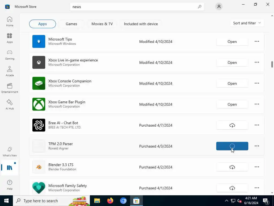Open the Entertainment section
The image size is (274, 206).
click(x=10, y=88)
